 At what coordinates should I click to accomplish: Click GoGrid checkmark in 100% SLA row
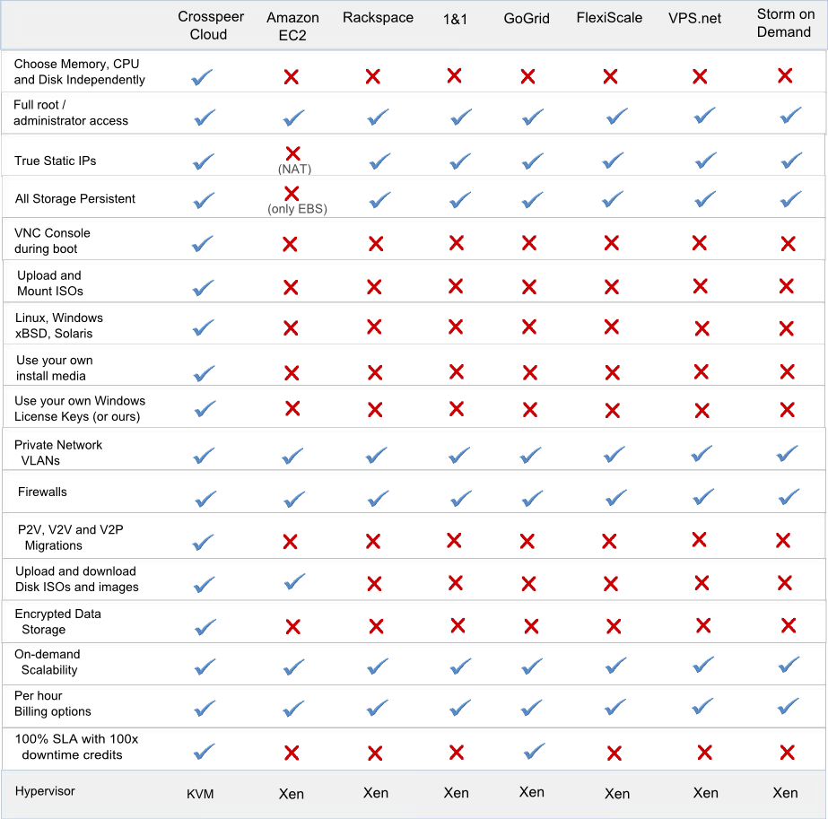click(x=535, y=751)
